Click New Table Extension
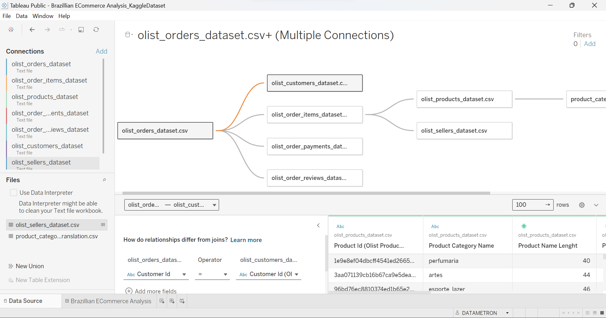Image resolution: width=606 pixels, height=318 pixels. click(x=39, y=280)
